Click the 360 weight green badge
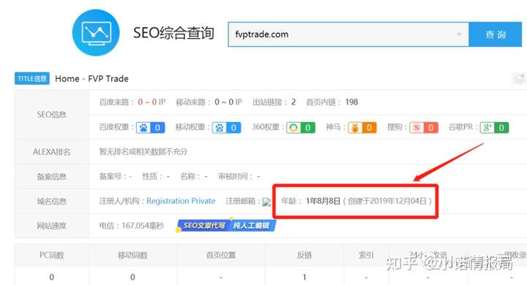Viewport: 527px width, 285px height. (x=301, y=128)
